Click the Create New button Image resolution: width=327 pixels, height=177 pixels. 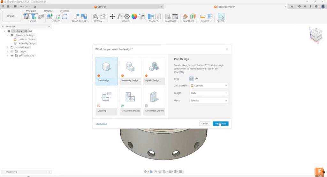click(221, 123)
